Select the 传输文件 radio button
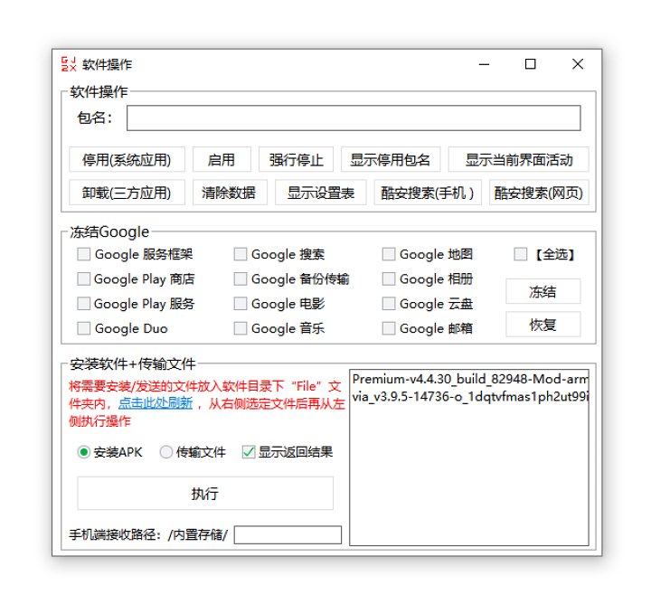This screenshot has height=604, width=651. (x=166, y=452)
